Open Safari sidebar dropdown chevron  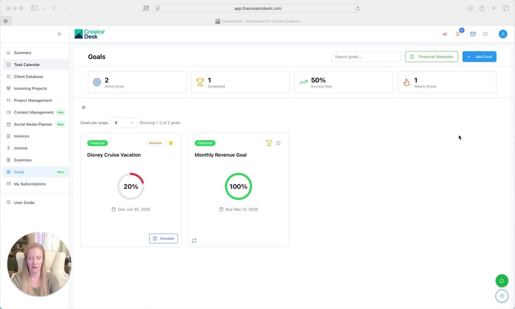pyautogui.click(x=43, y=8)
